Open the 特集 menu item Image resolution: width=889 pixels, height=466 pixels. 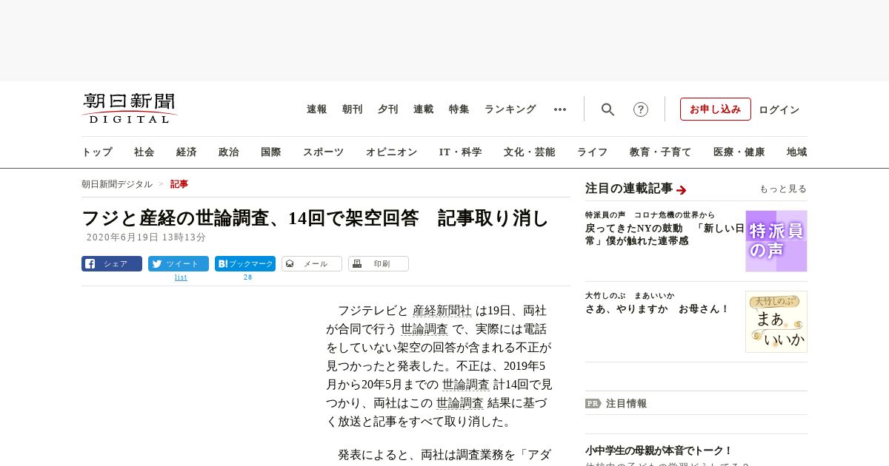coord(459,109)
